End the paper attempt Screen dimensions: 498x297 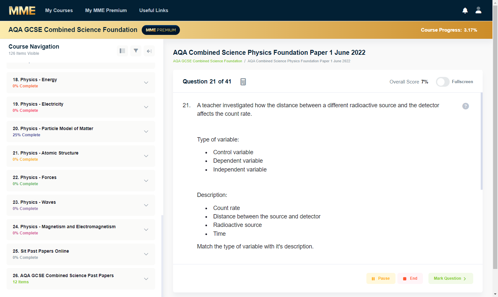click(410, 278)
